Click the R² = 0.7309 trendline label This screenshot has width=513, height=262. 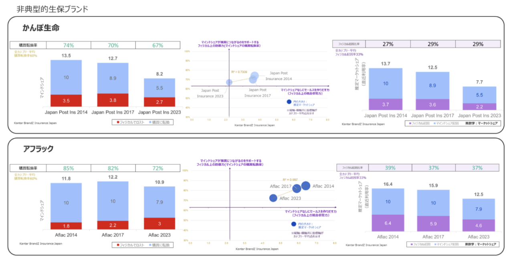point(239,72)
